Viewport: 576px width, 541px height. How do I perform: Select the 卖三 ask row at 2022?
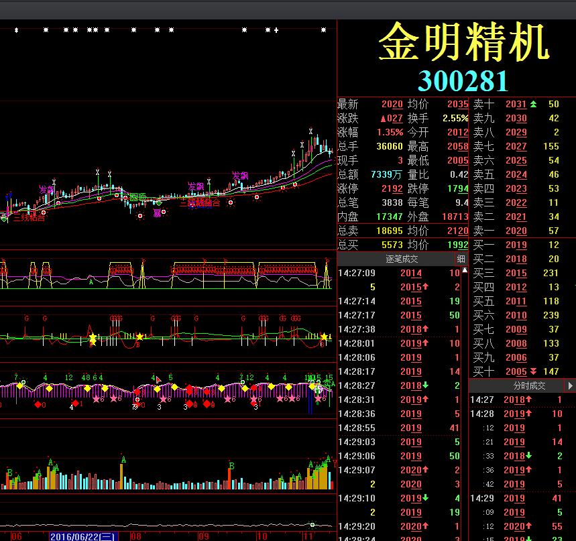point(522,202)
